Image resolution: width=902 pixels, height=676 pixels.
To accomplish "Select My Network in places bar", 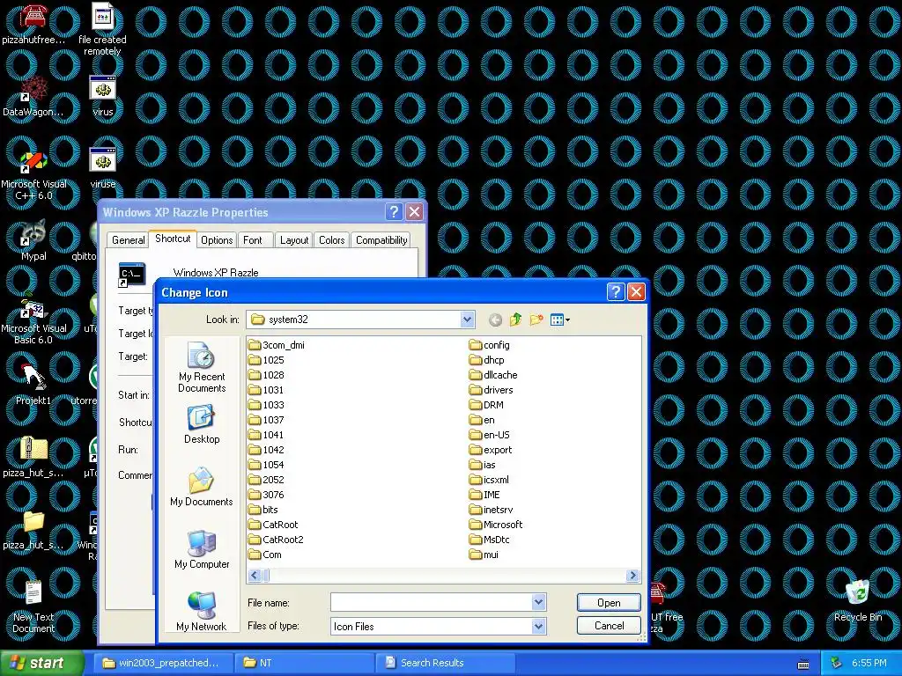I will point(202,611).
